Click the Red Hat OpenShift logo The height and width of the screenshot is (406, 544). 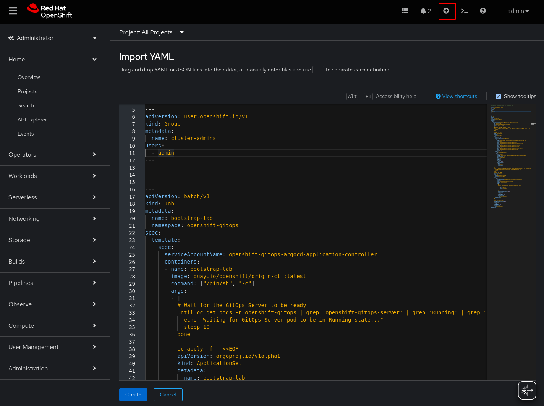[x=50, y=11]
